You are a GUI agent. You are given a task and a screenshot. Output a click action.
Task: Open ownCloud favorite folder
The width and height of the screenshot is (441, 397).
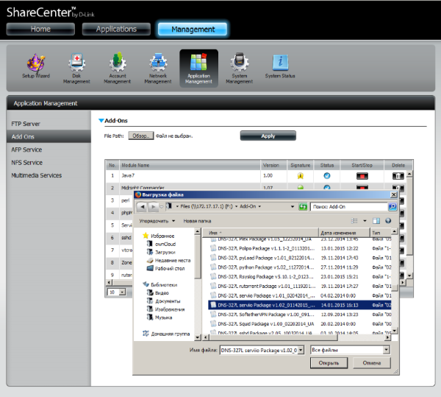click(x=162, y=244)
